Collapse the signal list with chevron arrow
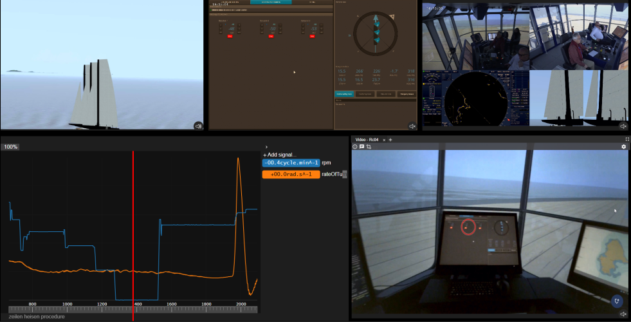631x322 pixels. 266,147
